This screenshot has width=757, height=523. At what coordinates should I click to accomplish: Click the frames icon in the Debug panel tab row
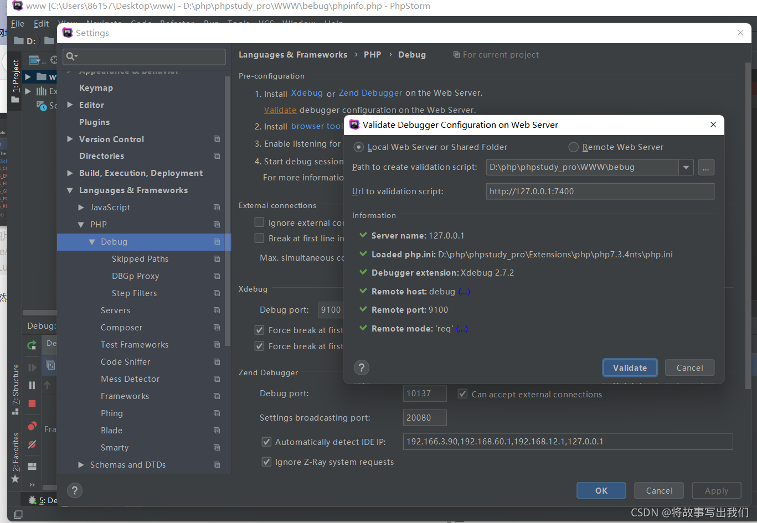click(x=50, y=365)
